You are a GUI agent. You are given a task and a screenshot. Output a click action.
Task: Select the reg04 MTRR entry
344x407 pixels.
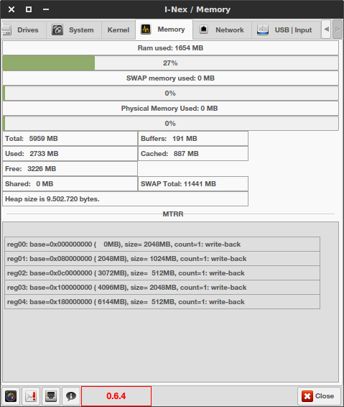[162, 302]
